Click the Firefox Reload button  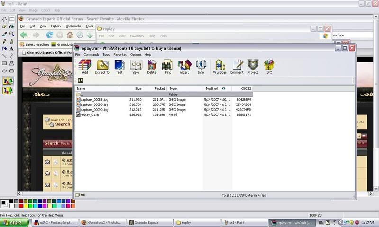point(50,35)
